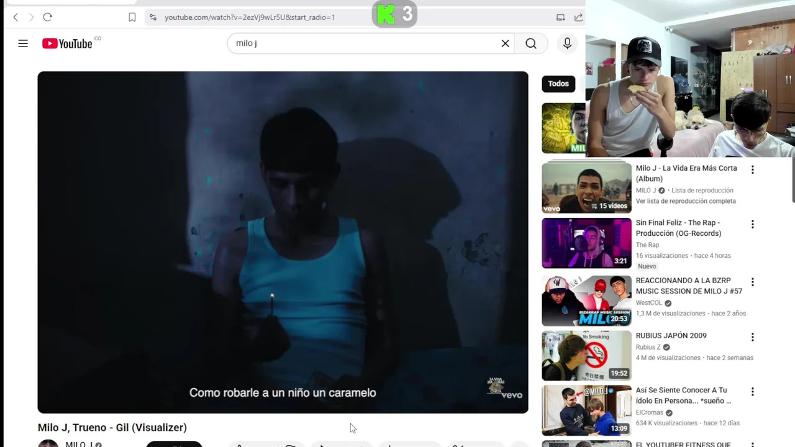Reload the current page
795x447 pixels.
point(47,17)
